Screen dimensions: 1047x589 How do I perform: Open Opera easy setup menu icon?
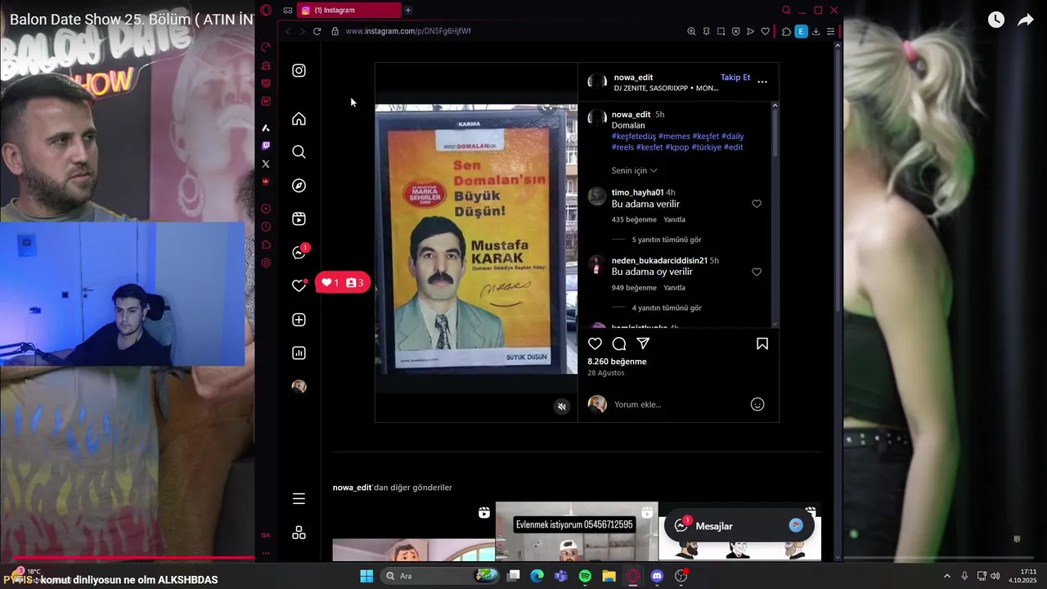pyautogui.click(x=830, y=31)
